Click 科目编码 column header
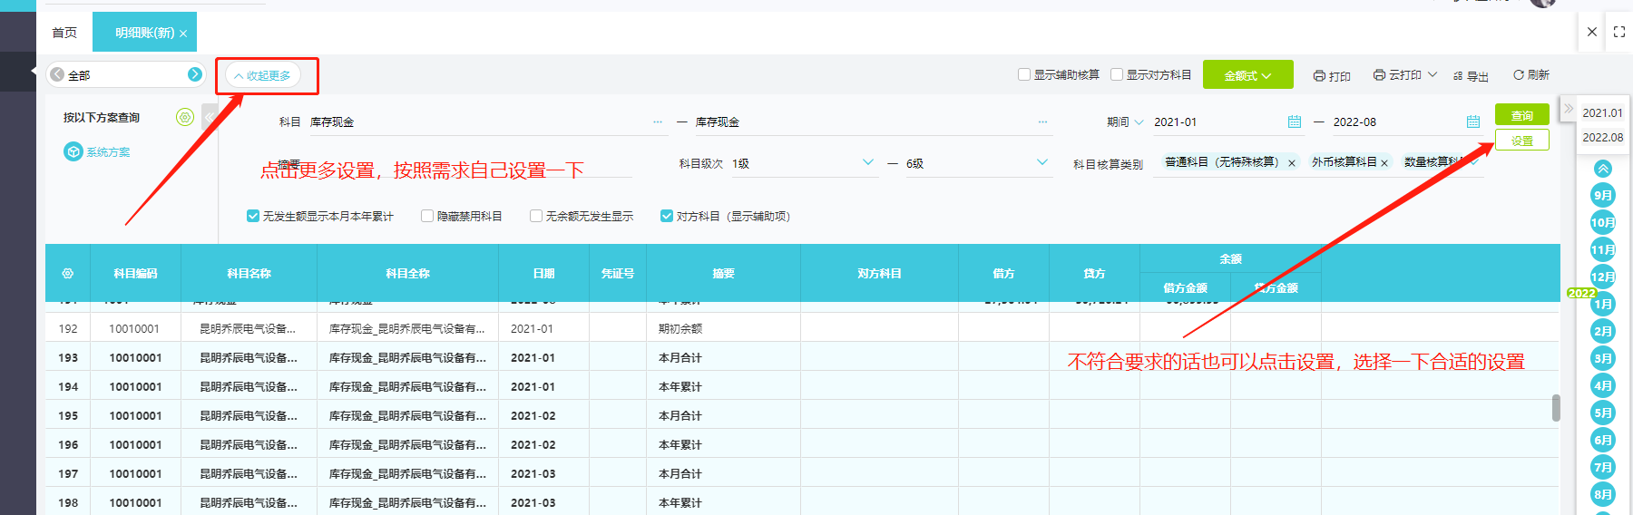The image size is (1633, 515). [x=135, y=273]
